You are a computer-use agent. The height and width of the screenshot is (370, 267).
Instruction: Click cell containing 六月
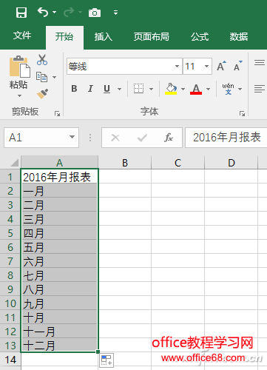60,261
